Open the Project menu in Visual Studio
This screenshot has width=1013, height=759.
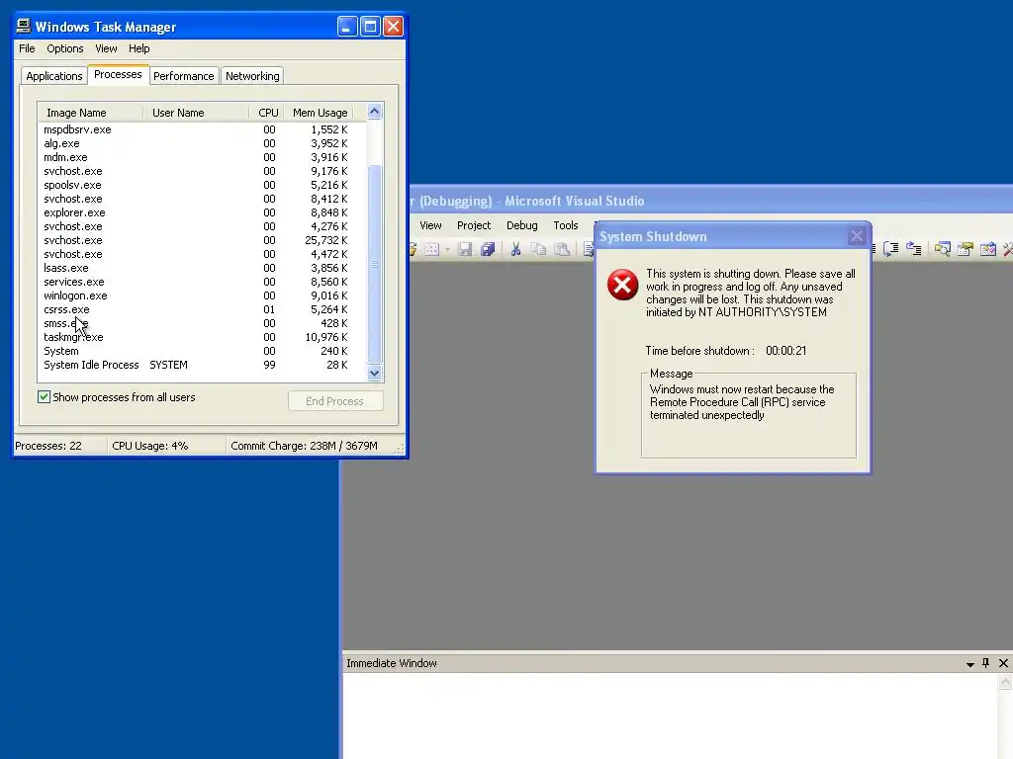(474, 225)
